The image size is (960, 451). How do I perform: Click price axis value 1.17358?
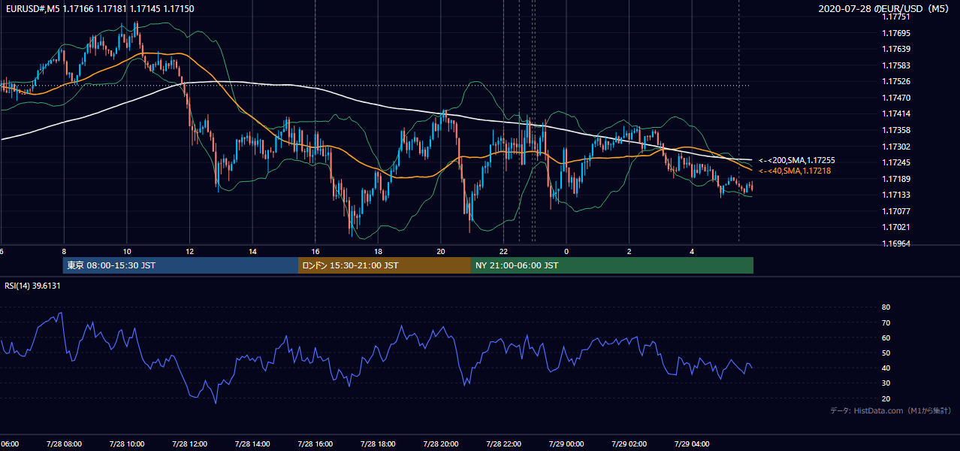(x=896, y=131)
